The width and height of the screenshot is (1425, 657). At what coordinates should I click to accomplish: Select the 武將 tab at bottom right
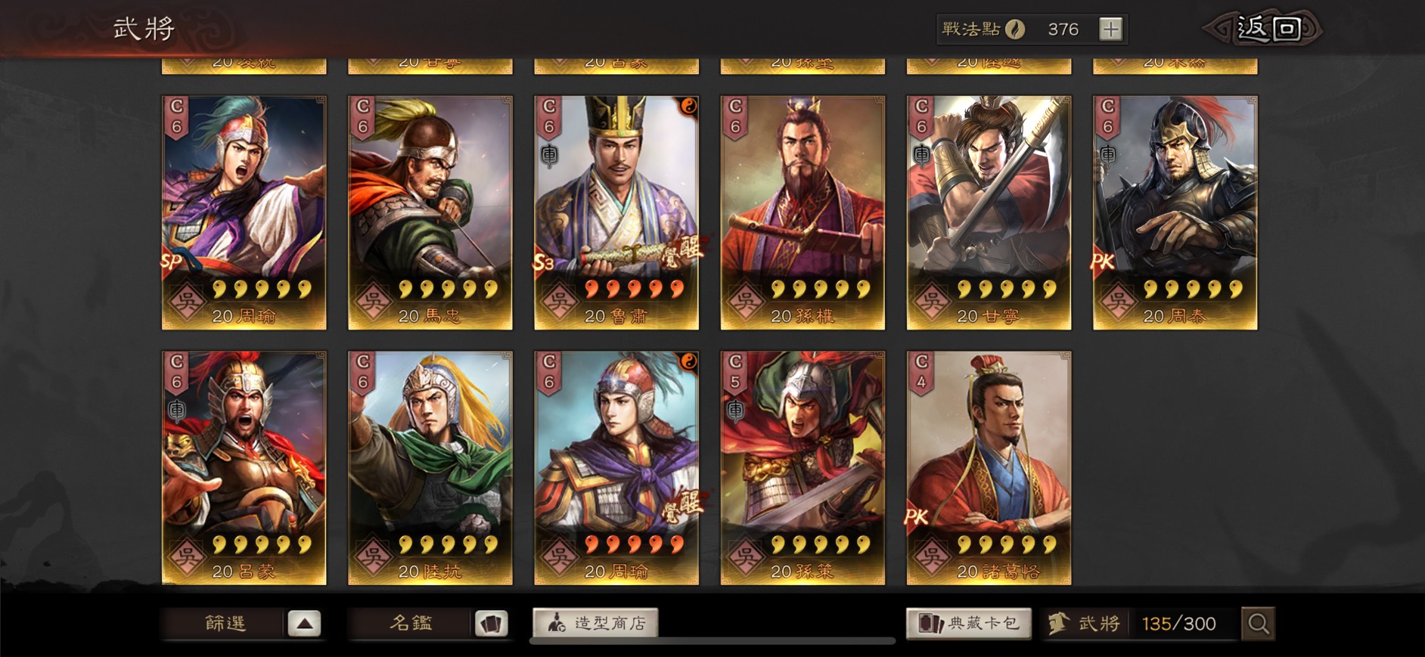[x=1085, y=624]
